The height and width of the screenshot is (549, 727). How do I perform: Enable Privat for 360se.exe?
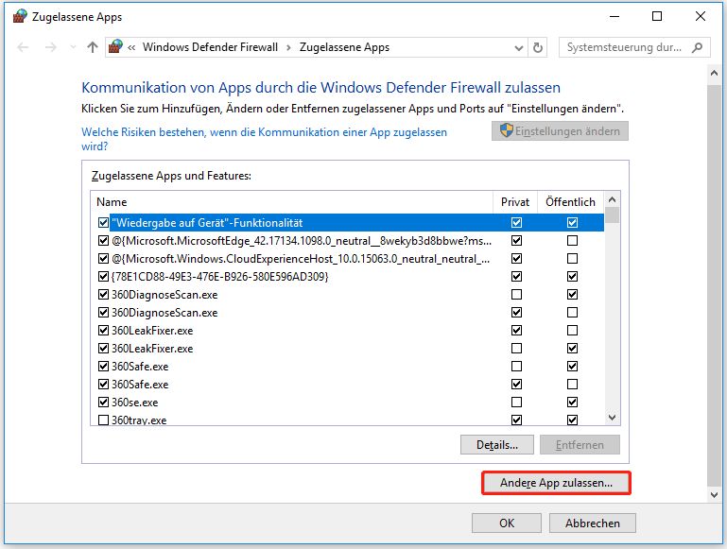click(x=516, y=402)
